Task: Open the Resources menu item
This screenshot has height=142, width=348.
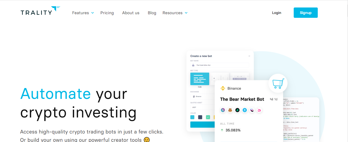Action: (172, 13)
